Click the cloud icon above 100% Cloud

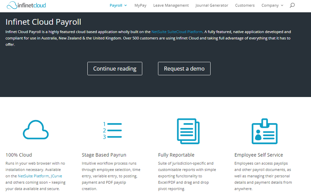click(x=35, y=131)
